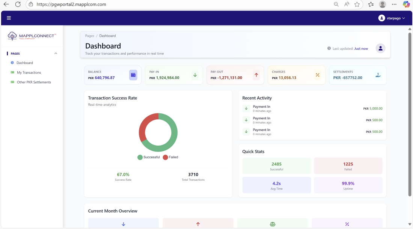Click the profile avatar in Dashboard header
This screenshot has width=413, height=229.
(380, 48)
